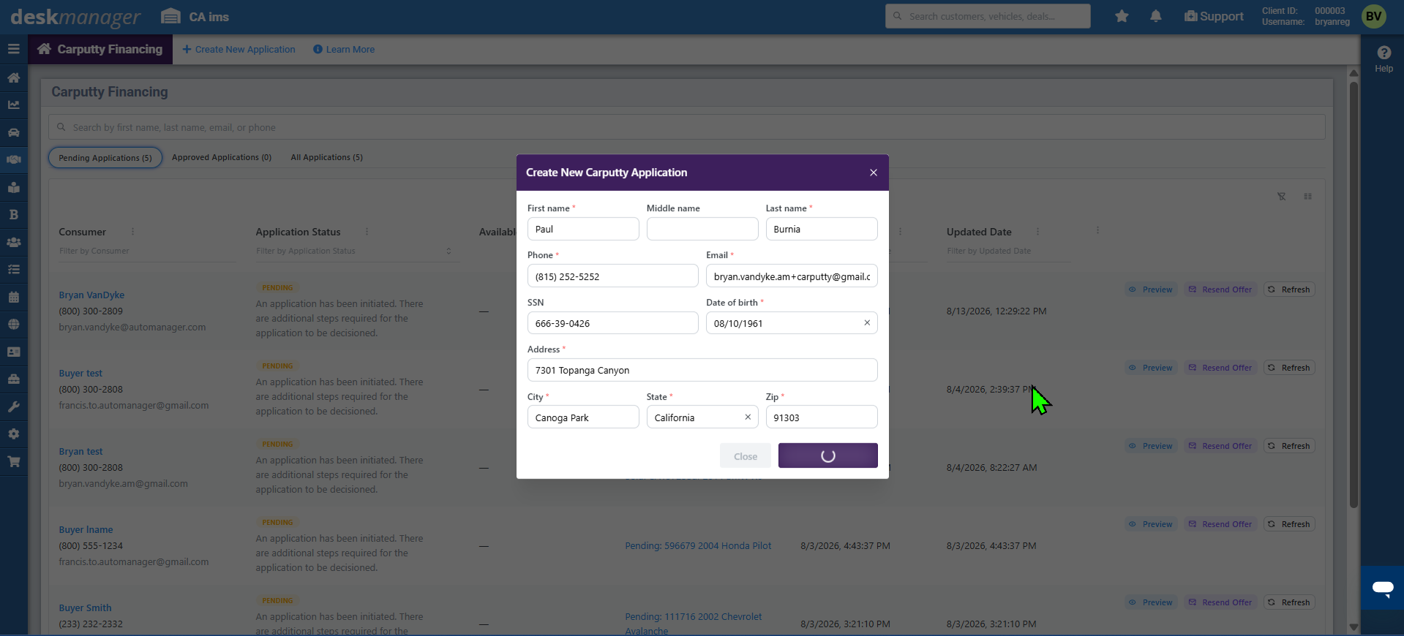
Task: Open Application Status column menu dots
Action: (x=367, y=231)
